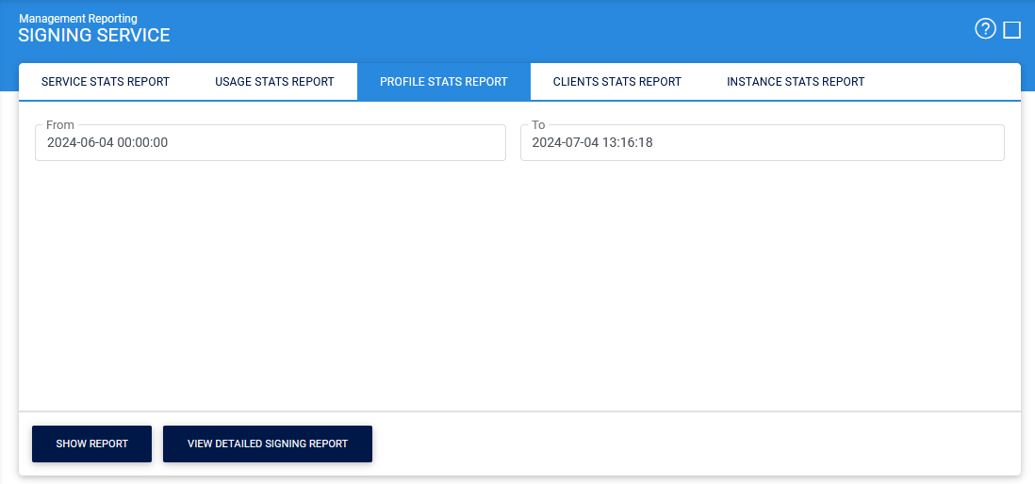Click the From date input field
The height and width of the screenshot is (484, 1035).
point(271,143)
